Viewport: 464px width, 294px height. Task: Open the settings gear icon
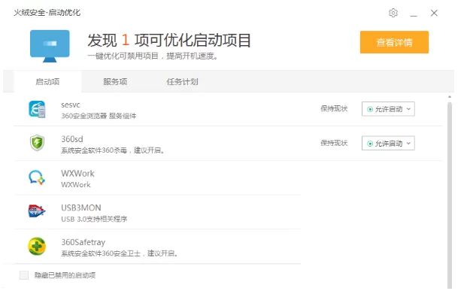[393, 13]
